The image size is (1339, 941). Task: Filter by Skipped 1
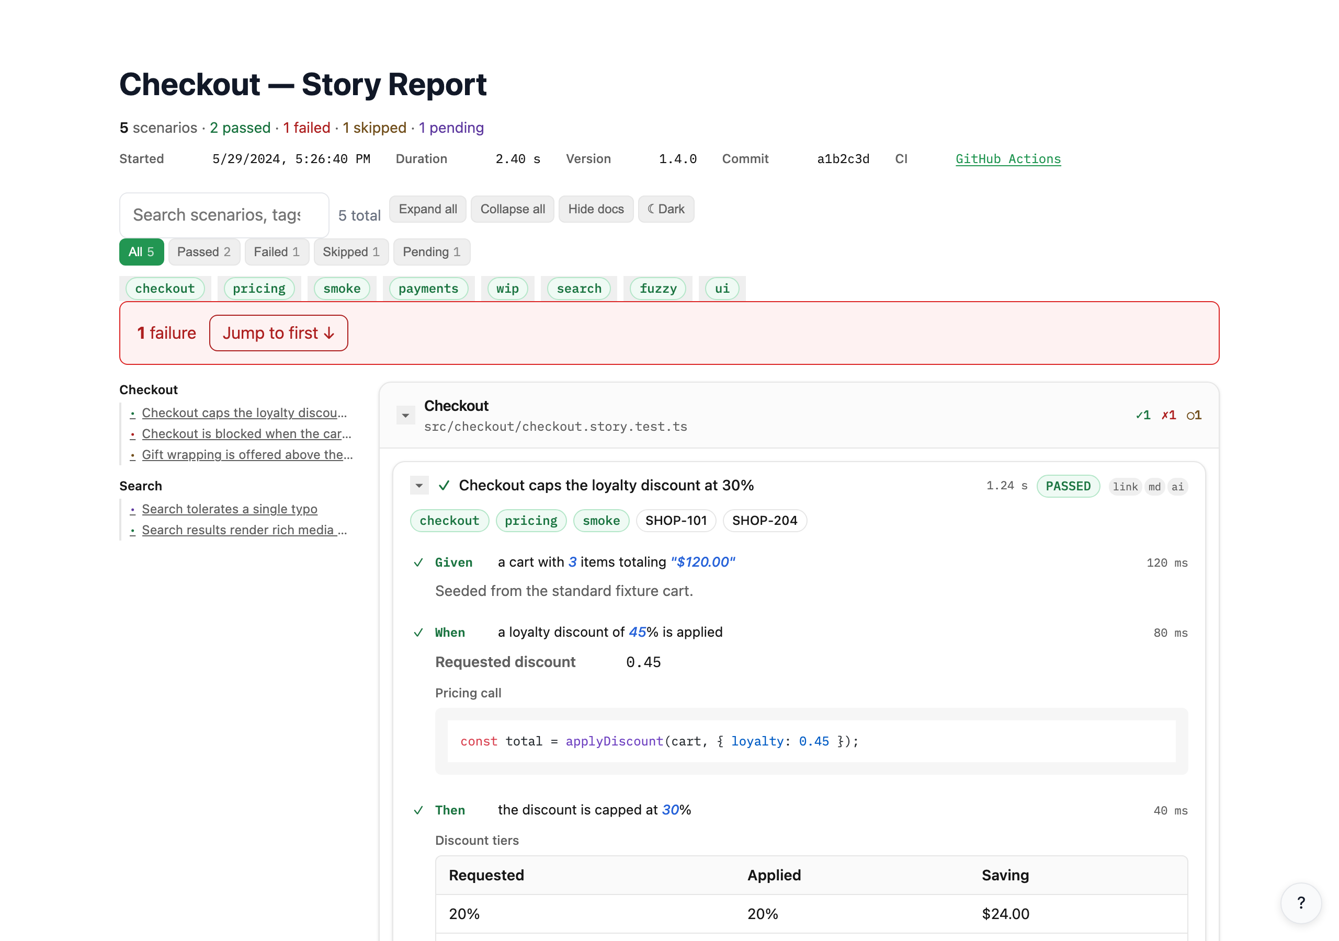350,252
